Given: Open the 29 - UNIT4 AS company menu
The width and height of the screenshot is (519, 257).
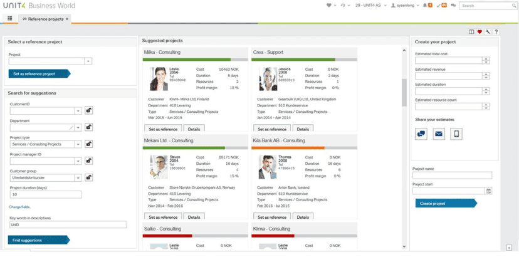Looking at the screenshot, I should pos(370,5).
